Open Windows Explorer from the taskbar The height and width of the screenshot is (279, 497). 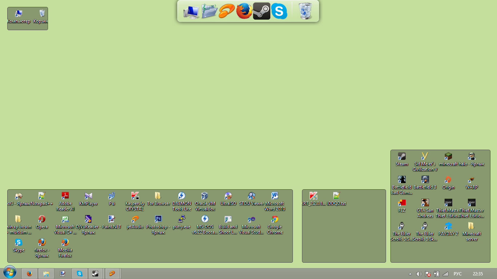[46, 274]
